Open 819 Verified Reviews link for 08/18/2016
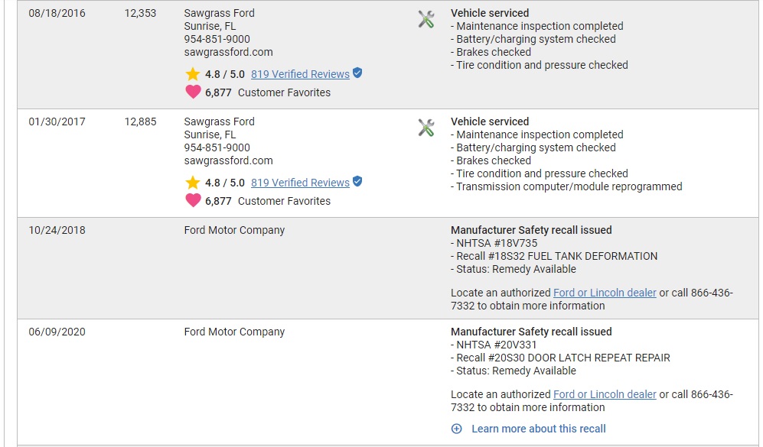Viewport: 763px width, 447px height. pyautogui.click(x=300, y=74)
